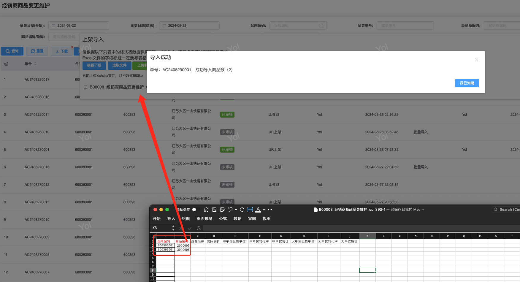This screenshot has height=282, width=520.
Task: Click the font color A icon
Action: click(258, 210)
